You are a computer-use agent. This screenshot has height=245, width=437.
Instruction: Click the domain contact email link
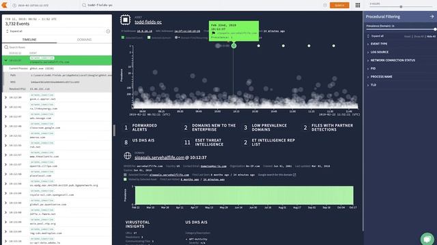tap(214, 166)
